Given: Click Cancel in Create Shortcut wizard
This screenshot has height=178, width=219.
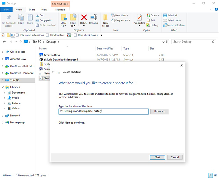Looking at the screenshot, I should pos(175,157).
